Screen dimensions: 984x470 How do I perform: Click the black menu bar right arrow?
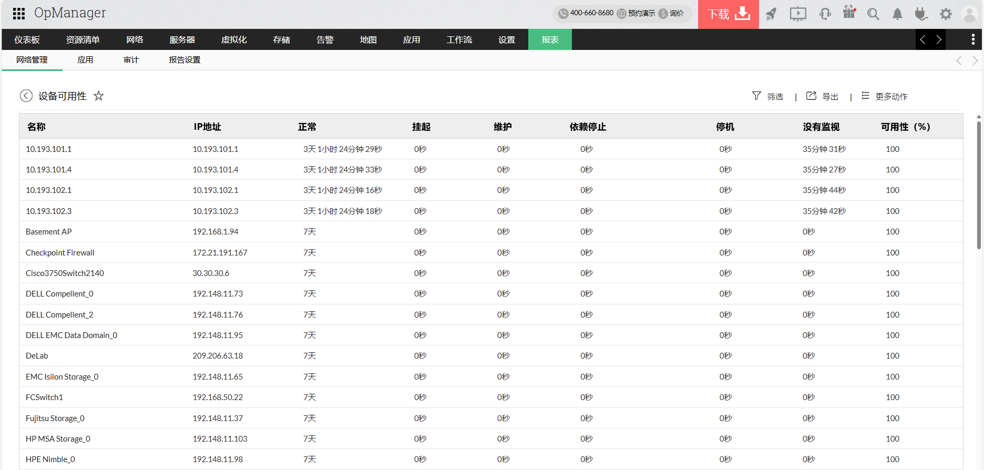click(x=939, y=39)
